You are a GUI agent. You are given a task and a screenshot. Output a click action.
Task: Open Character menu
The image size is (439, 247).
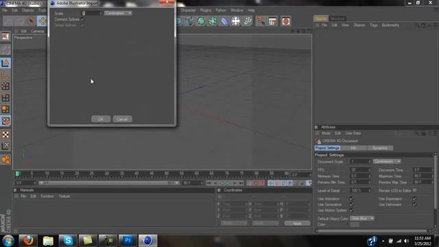point(188,10)
